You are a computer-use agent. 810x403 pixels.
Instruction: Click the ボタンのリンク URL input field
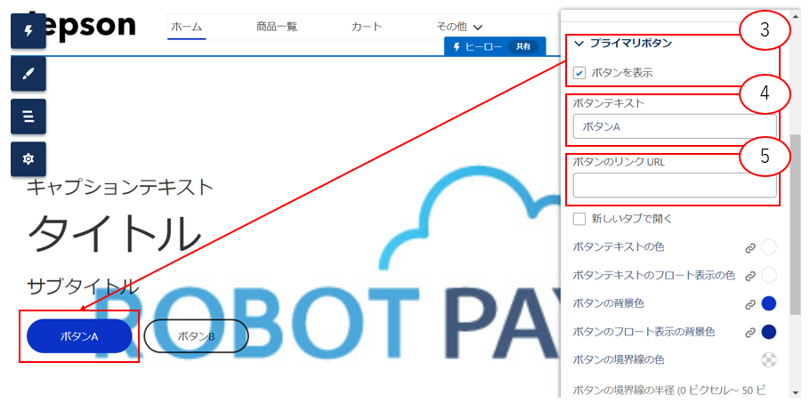(x=674, y=185)
